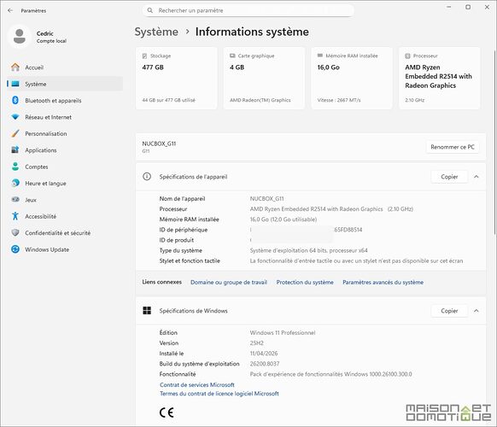497x427 pixels.
Task: Open the Accueil settings page
Action: pos(65,67)
